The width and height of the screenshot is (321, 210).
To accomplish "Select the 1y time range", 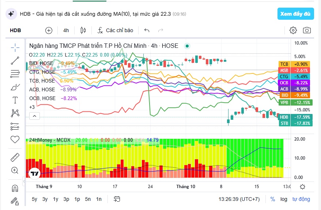I will pyautogui.click(x=56, y=199).
